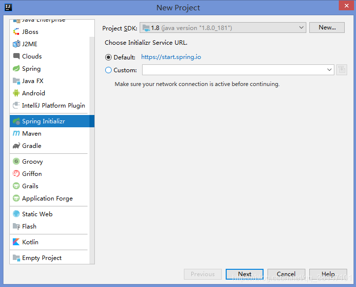Viewport: 356px width, 287px height.
Task: Select Application Forge label in list
Action: click(47, 198)
